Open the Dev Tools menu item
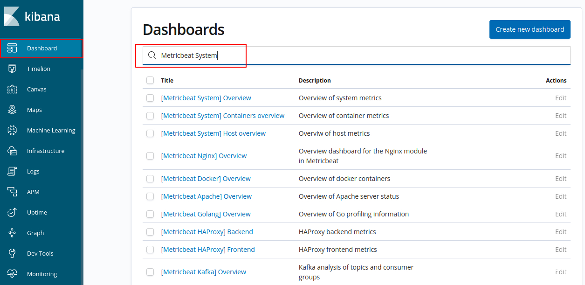The width and height of the screenshot is (585, 285). (x=40, y=253)
